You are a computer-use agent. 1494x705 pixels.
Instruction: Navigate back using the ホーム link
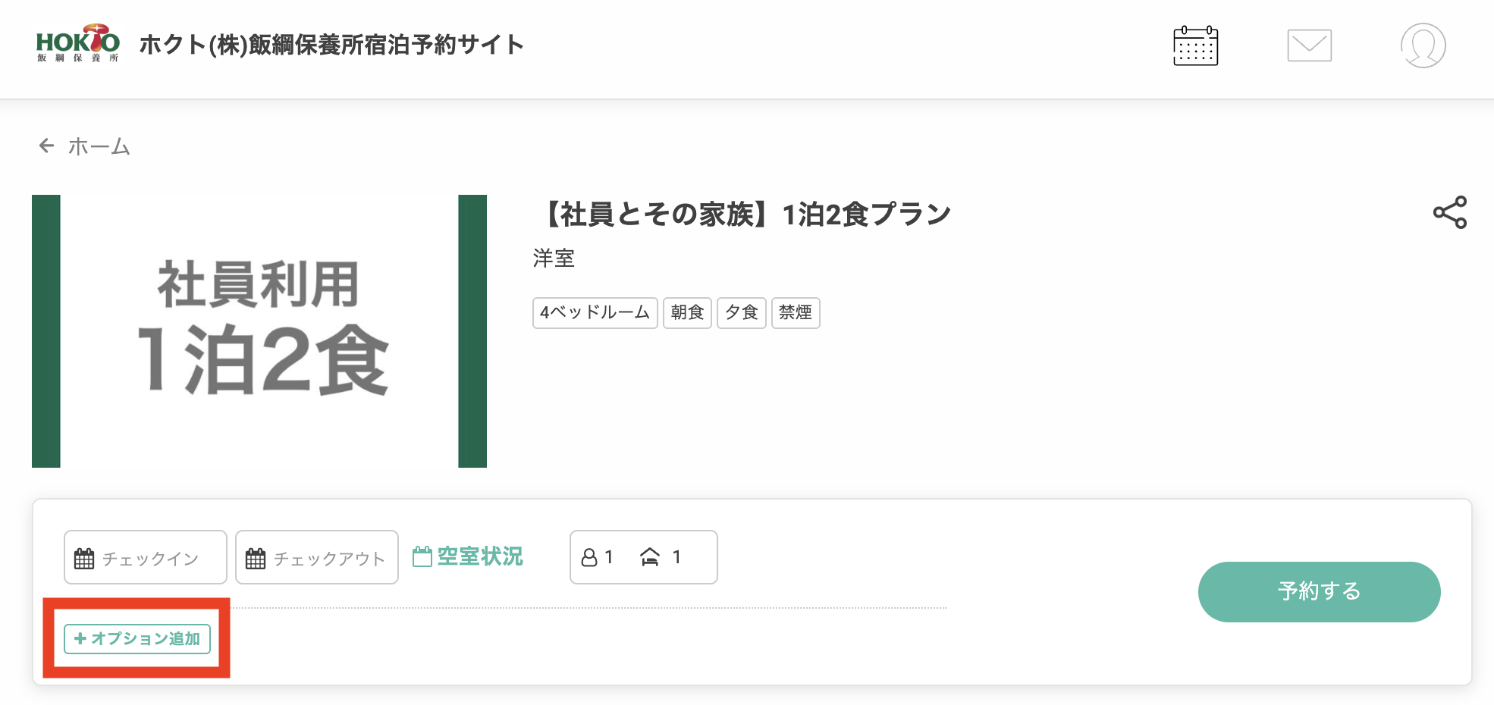coord(99,146)
